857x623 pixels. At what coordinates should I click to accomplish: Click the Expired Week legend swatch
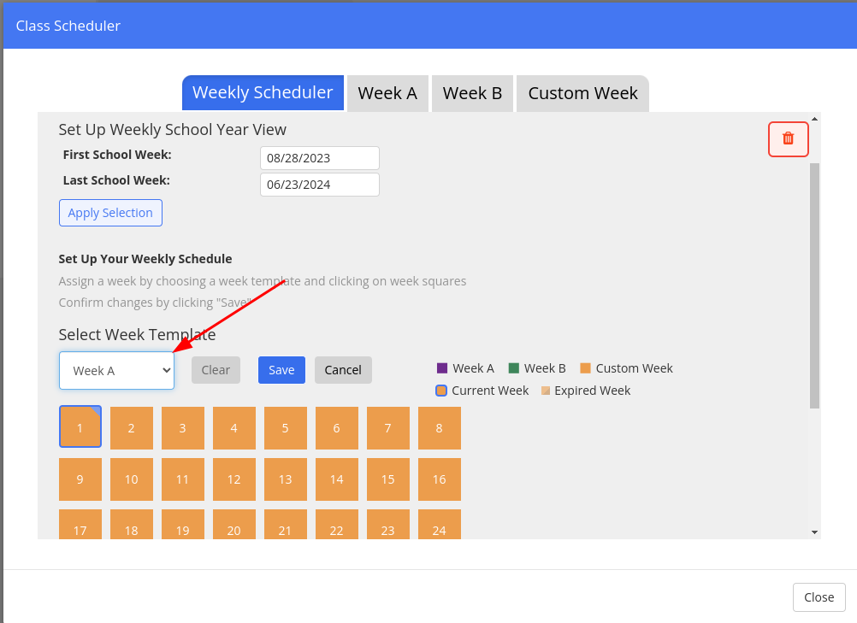[546, 391]
